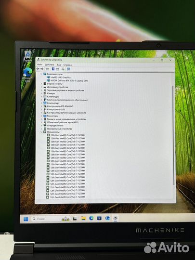
Task: Click the Очереди печати printer icon
Action: [x=45, y=126]
